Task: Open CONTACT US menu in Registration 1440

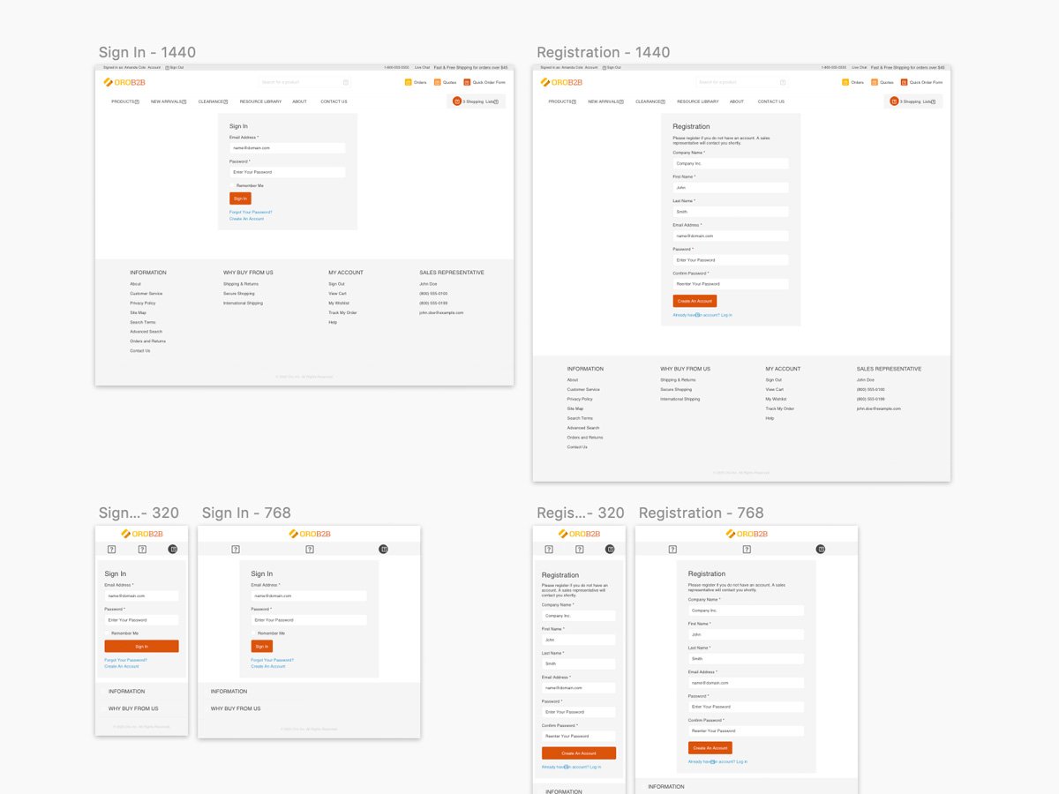Action: 770,101
